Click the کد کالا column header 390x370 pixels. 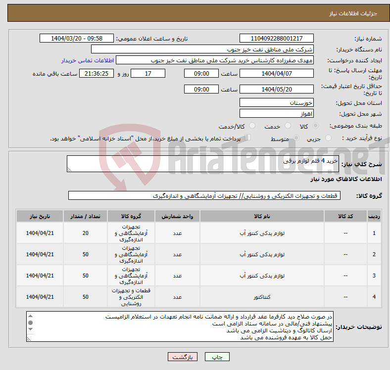345,216
